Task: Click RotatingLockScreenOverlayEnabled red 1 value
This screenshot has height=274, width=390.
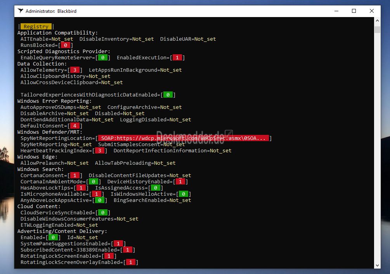Action: tap(130, 262)
